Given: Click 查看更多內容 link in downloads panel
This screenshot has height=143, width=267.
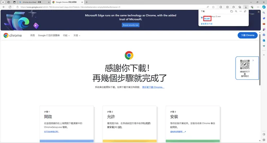Looking at the screenshot, I should (206, 24).
